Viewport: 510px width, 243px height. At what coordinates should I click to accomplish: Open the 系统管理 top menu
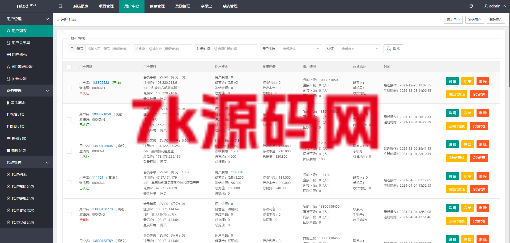[x=230, y=6]
